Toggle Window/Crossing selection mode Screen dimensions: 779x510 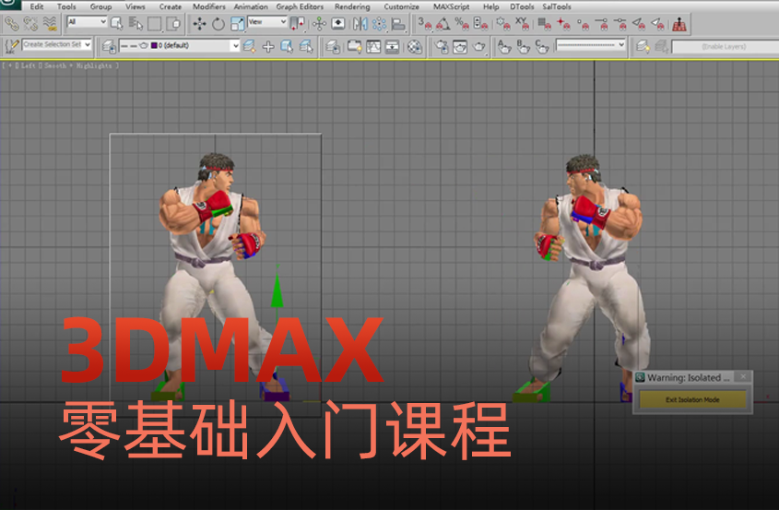tap(173, 23)
